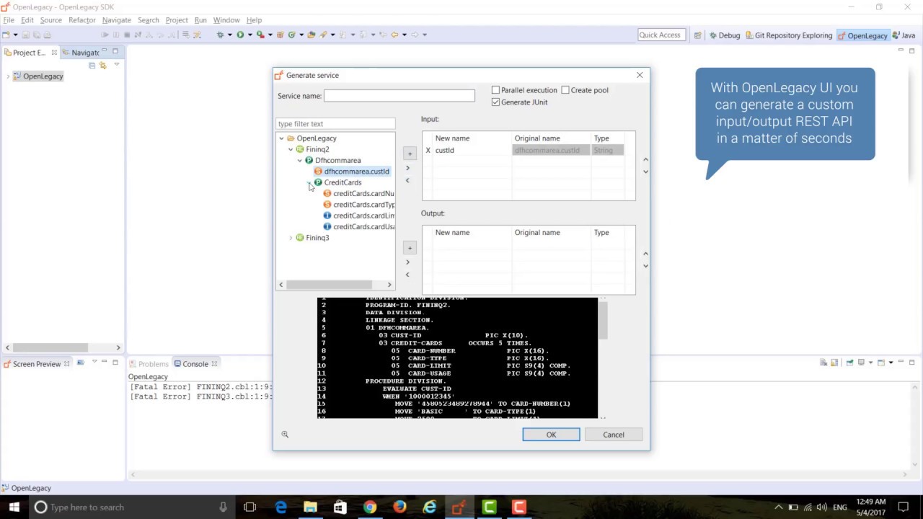Open the Navigate menu

point(117,20)
